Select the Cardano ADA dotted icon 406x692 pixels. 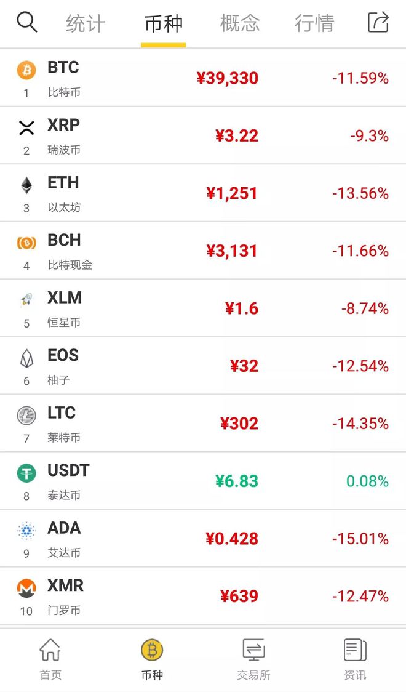click(x=26, y=531)
